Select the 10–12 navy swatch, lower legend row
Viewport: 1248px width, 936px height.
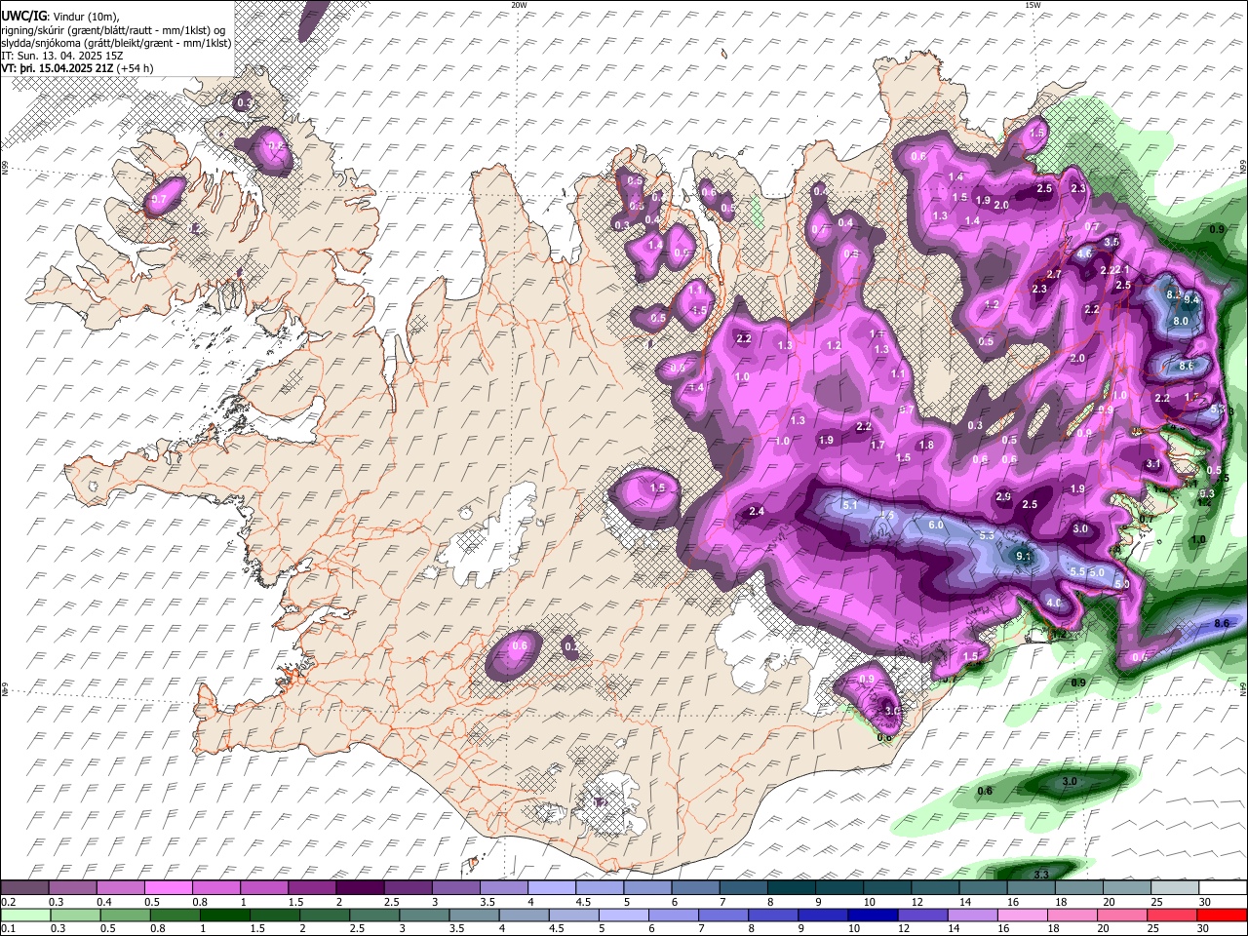coord(873,915)
